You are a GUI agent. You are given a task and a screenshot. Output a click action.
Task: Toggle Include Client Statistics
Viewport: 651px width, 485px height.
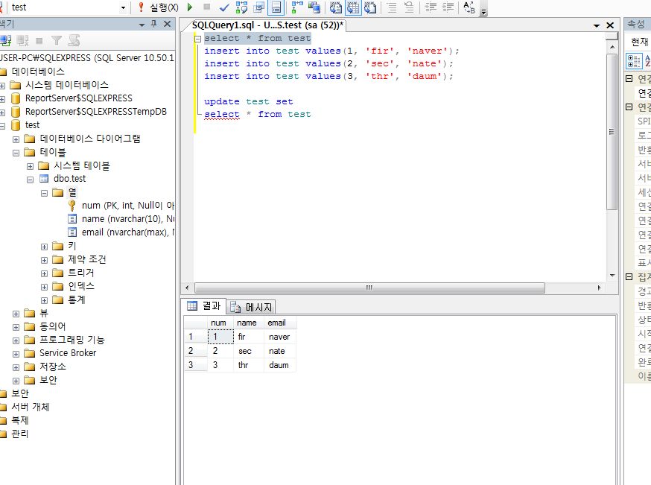[314, 7]
